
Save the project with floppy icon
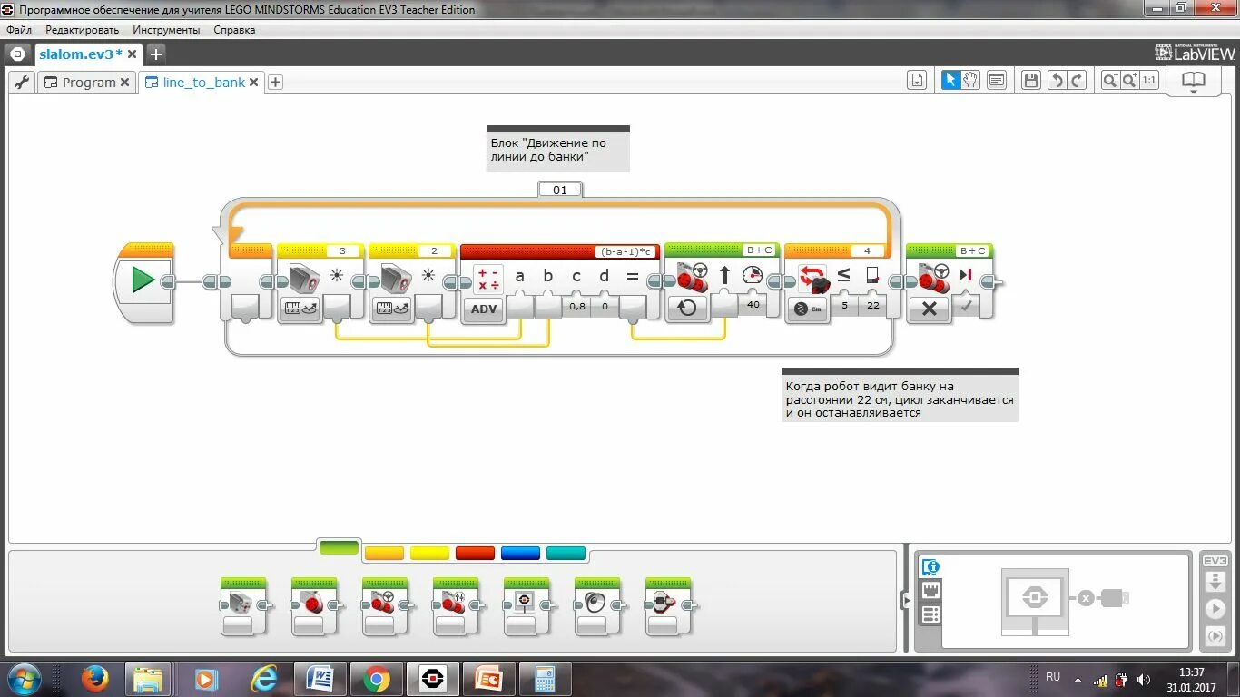pyautogui.click(x=1030, y=81)
